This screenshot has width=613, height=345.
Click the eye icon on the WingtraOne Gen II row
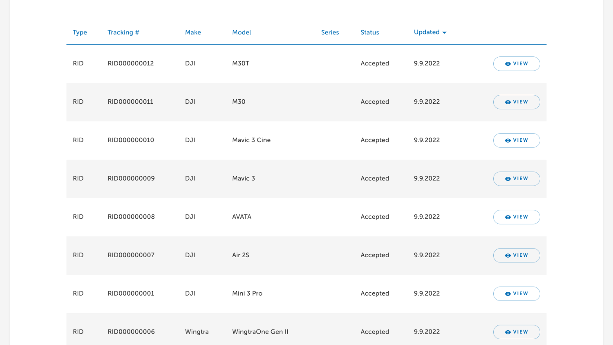click(508, 332)
